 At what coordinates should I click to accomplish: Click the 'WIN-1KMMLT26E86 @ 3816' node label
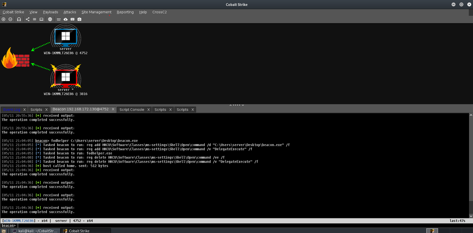click(x=65, y=94)
